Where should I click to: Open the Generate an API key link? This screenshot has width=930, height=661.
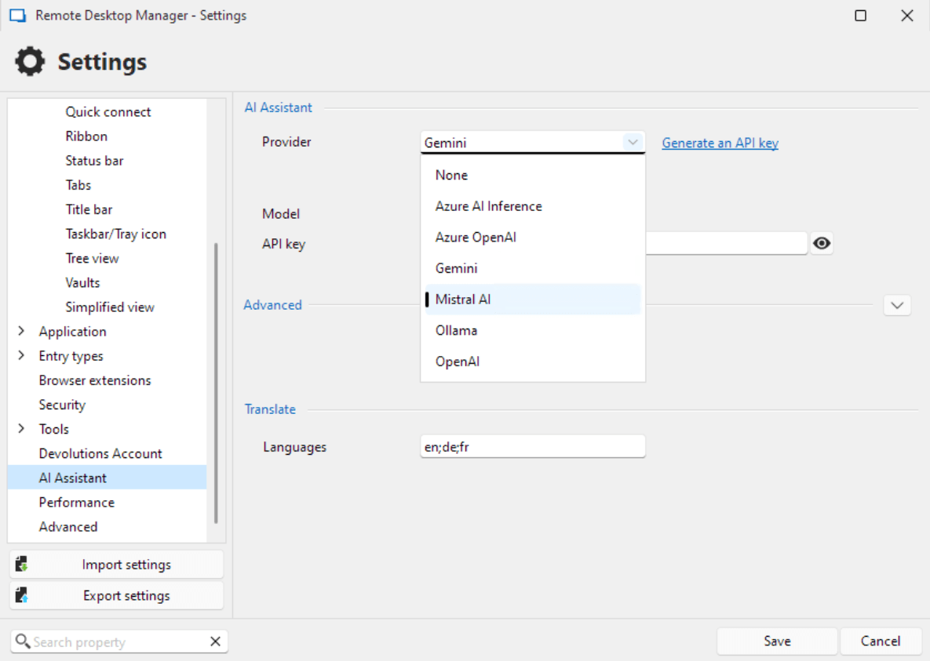click(x=720, y=143)
